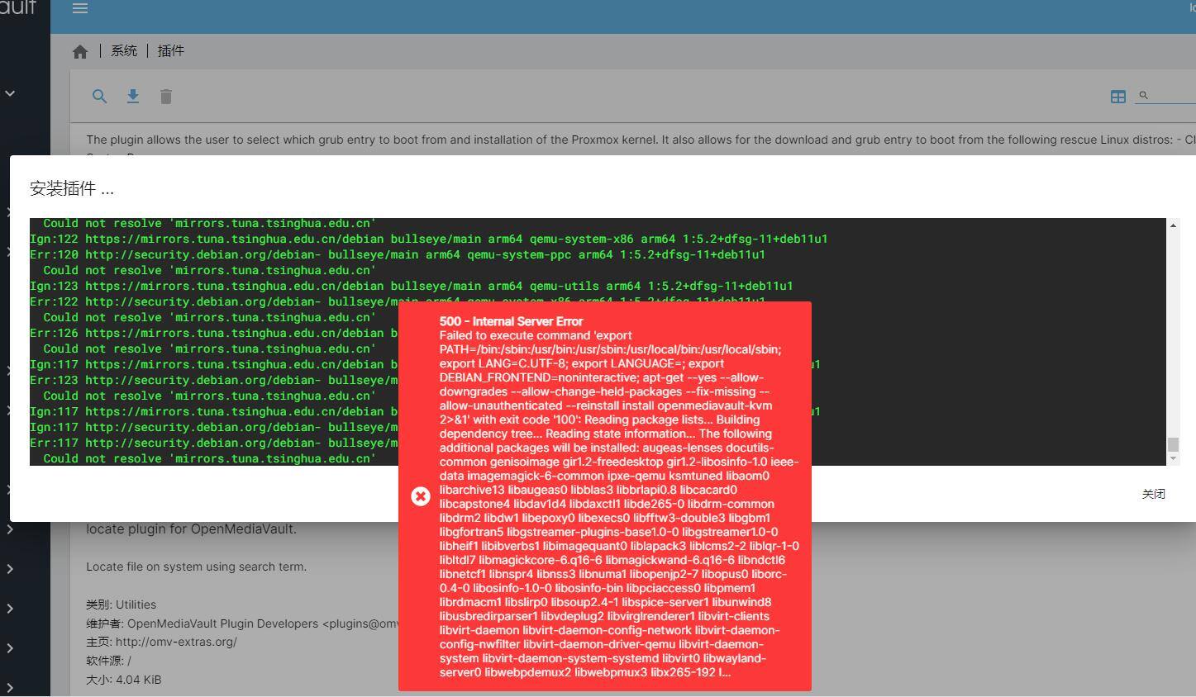Open the table column settings icon
Viewport: 1196px width, 697px height.
tap(1118, 97)
